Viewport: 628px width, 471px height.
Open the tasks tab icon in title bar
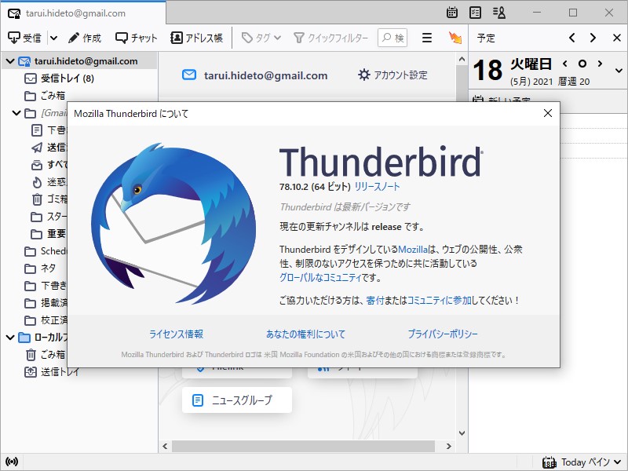click(474, 13)
